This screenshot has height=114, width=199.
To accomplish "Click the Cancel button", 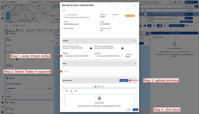I will tap(129, 110).
